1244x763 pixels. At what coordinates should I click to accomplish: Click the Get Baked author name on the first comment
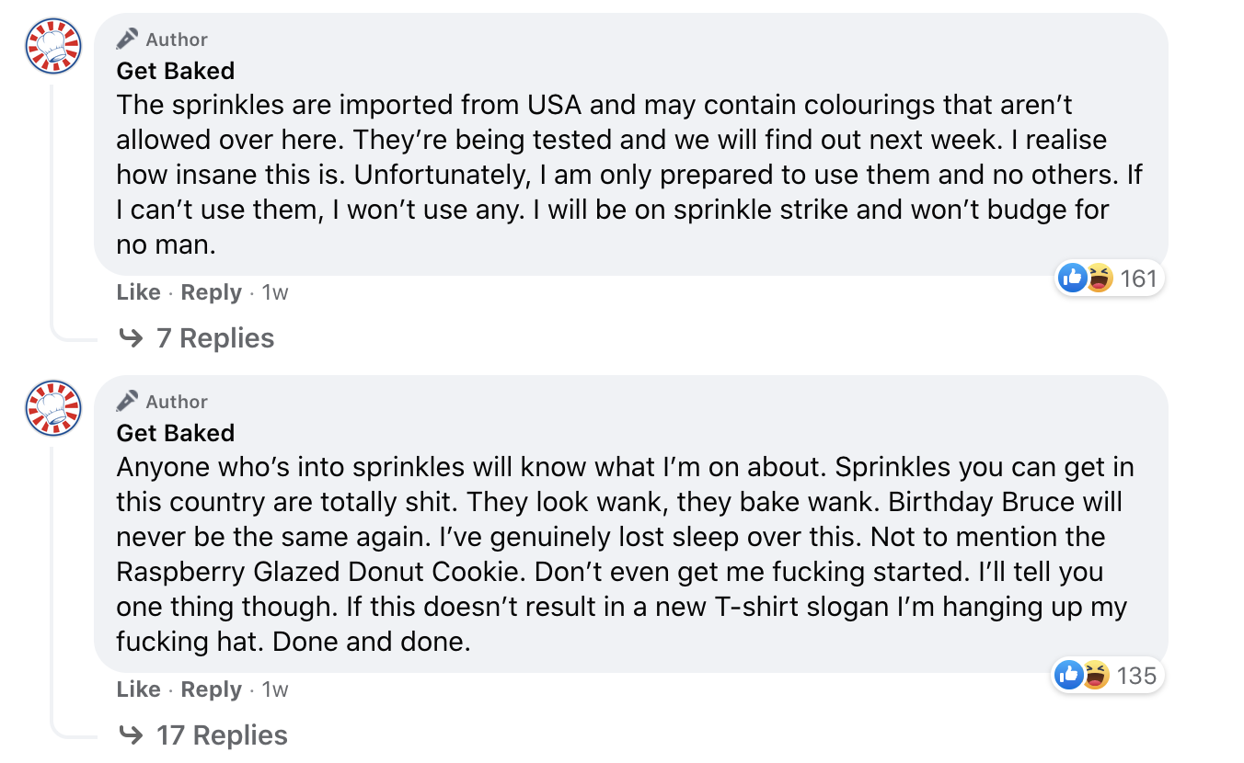(175, 71)
